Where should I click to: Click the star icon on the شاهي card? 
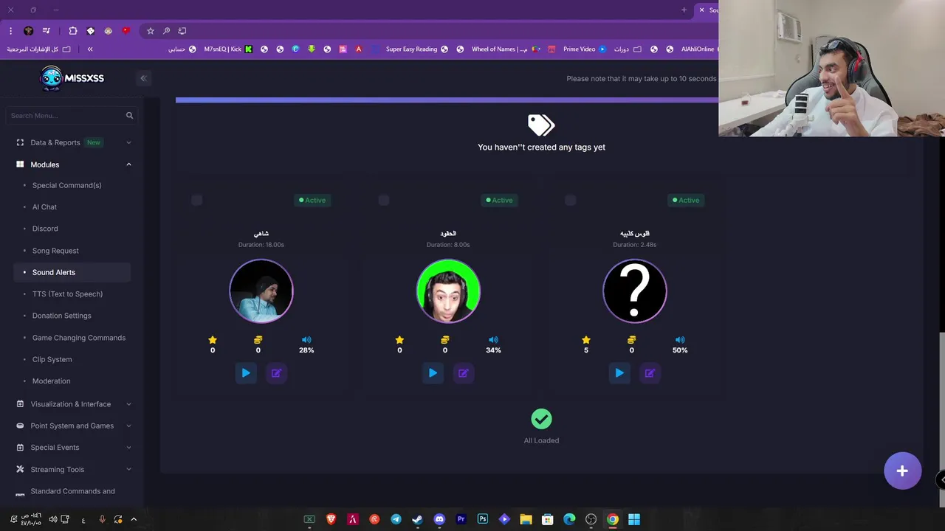pyautogui.click(x=213, y=340)
